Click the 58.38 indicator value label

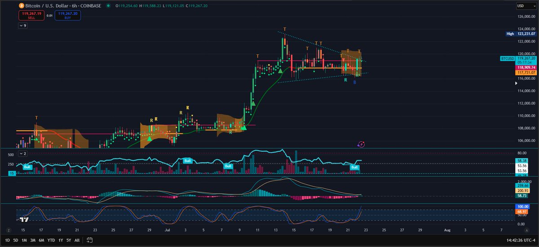tap(521, 160)
